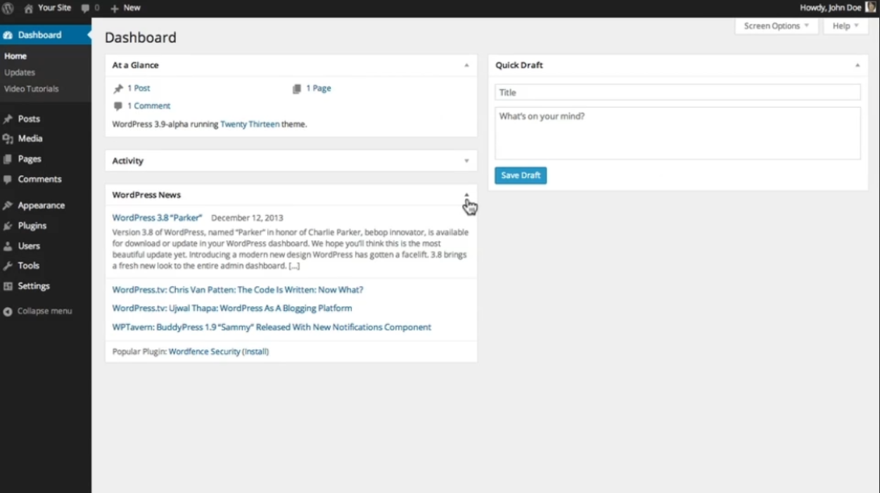880x493 pixels.
Task: Click the Settings sidebar icon
Action: pos(8,286)
